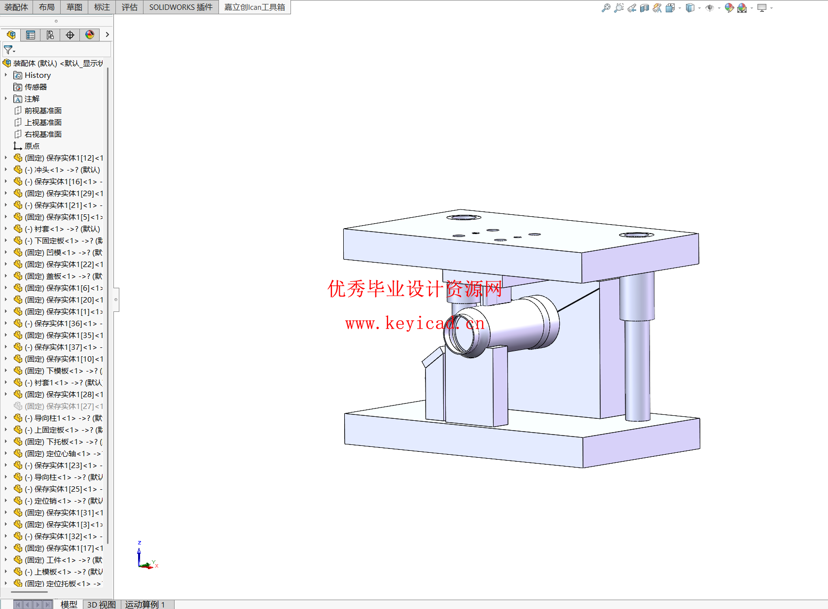Open Apply Scene dropdown arrow
Viewport: 828px width, 609px height.
pyautogui.click(x=752, y=8)
